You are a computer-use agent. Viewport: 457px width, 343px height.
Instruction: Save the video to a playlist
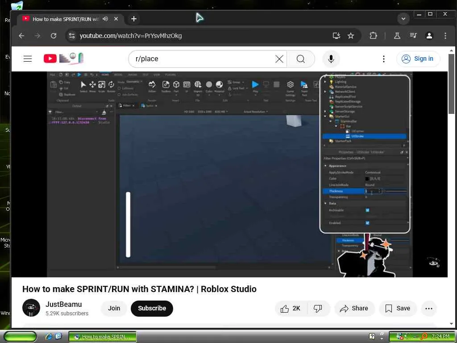pyautogui.click(x=398, y=308)
